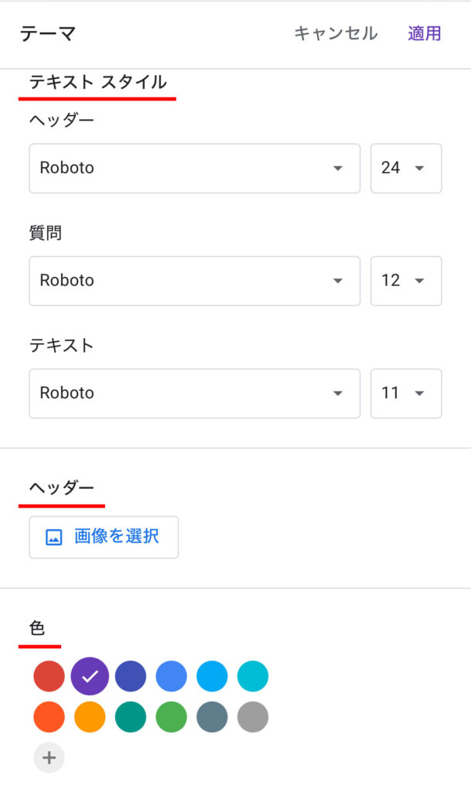Expand the 質問 font dropdown
This screenshot has width=471, height=792.
tap(194, 281)
